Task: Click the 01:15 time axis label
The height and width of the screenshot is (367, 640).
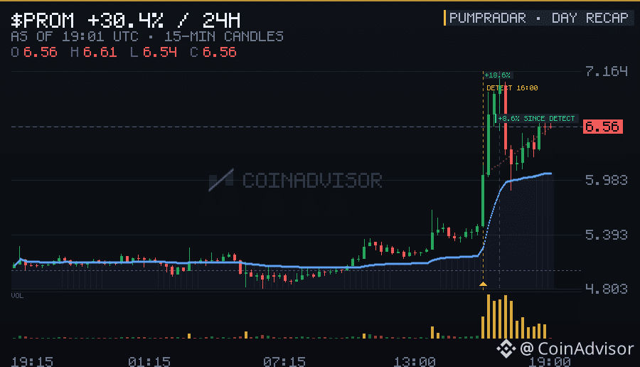Action: [x=149, y=362]
